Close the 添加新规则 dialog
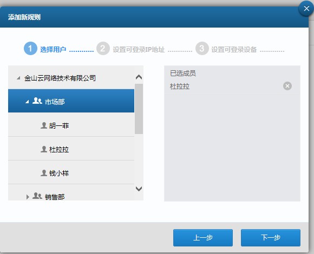The height and width of the screenshot is (254, 314). (x=306, y=9)
